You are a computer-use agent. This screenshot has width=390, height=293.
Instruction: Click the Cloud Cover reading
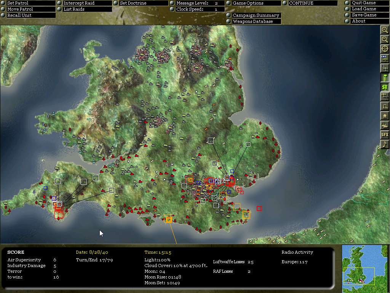tap(176, 266)
